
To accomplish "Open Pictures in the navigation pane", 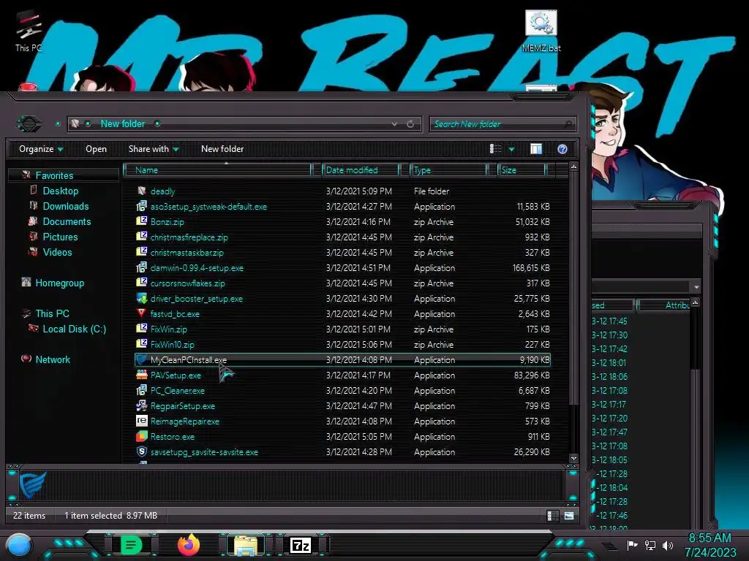I will pos(60,237).
